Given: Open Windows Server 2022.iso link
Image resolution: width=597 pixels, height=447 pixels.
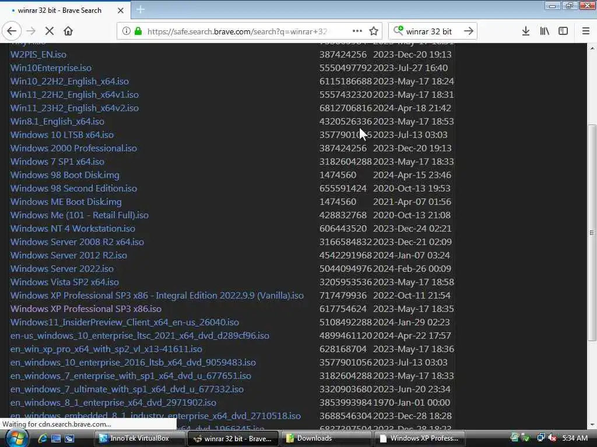Looking at the screenshot, I should coord(62,268).
